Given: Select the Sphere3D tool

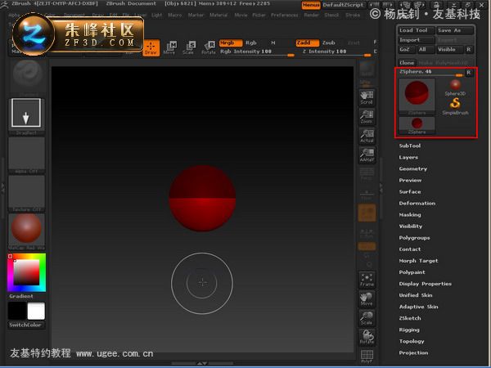Looking at the screenshot, I should click(455, 88).
